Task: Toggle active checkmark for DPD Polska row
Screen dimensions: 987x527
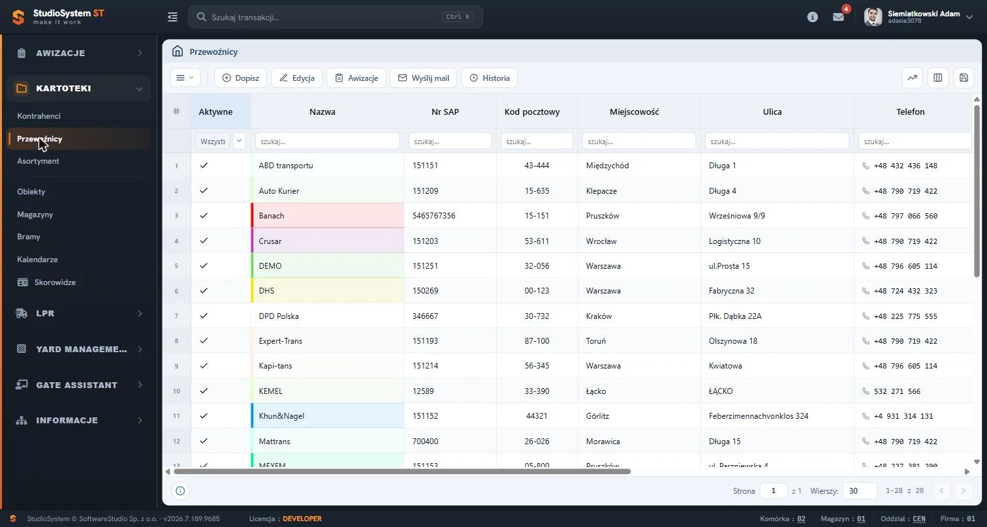Action: tap(204, 316)
